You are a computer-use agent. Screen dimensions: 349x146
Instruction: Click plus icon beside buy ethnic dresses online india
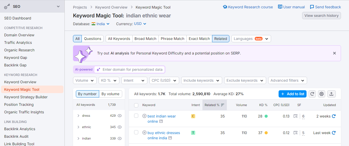click(x=144, y=133)
